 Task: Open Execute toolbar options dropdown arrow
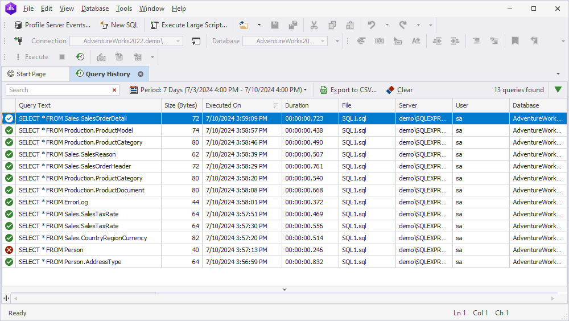pyautogui.click(x=152, y=57)
